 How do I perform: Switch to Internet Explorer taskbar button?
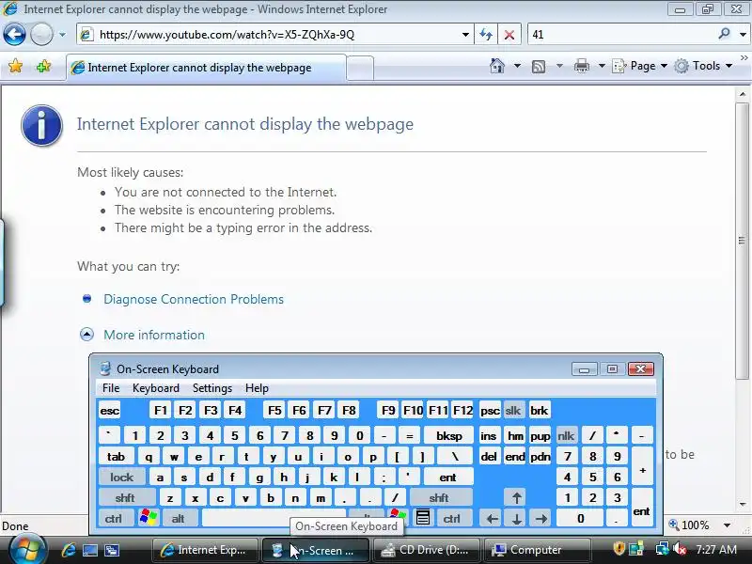coord(205,550)
